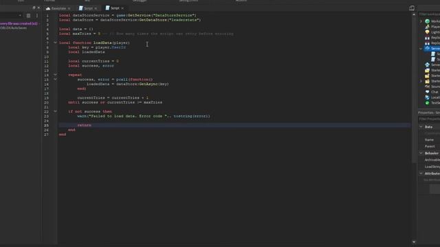Fold the repeat block at line 14
Image resolution: width=440 pixels, height=247 pixels.
click(55, 75)
